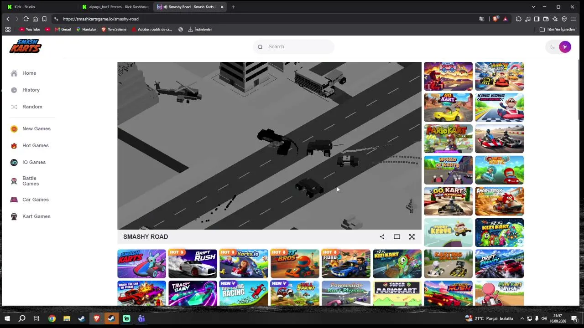Open the World of Karts thumbnail
Screen dimensions: 584x328
coord(448,170)
